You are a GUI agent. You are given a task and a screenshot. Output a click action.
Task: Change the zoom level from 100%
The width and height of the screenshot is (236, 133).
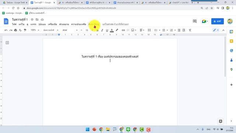35,30
